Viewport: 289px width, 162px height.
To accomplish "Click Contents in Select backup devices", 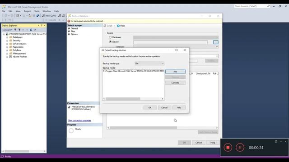I will 175,83.
